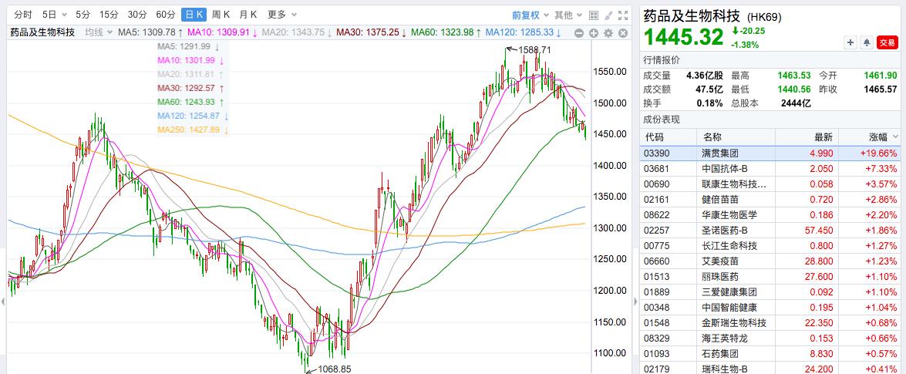This screenshot has width=906, height=374.
Task: Click the red 交易 trade button
Action: click(x=888, y=42)
